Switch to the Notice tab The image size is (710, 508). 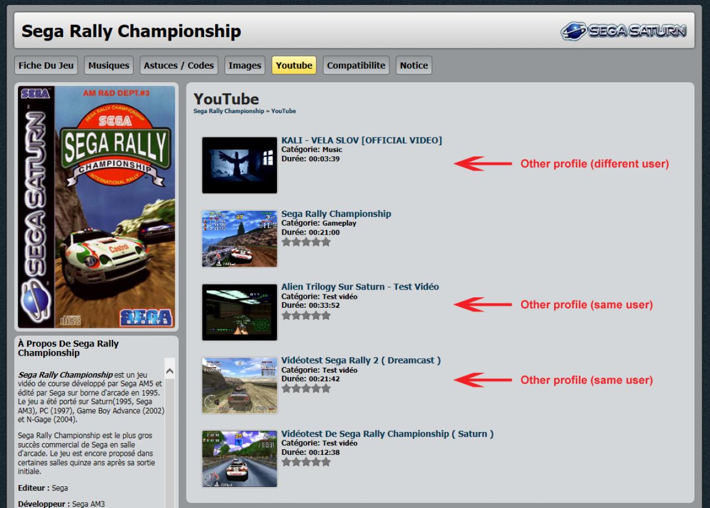point(414,65)
